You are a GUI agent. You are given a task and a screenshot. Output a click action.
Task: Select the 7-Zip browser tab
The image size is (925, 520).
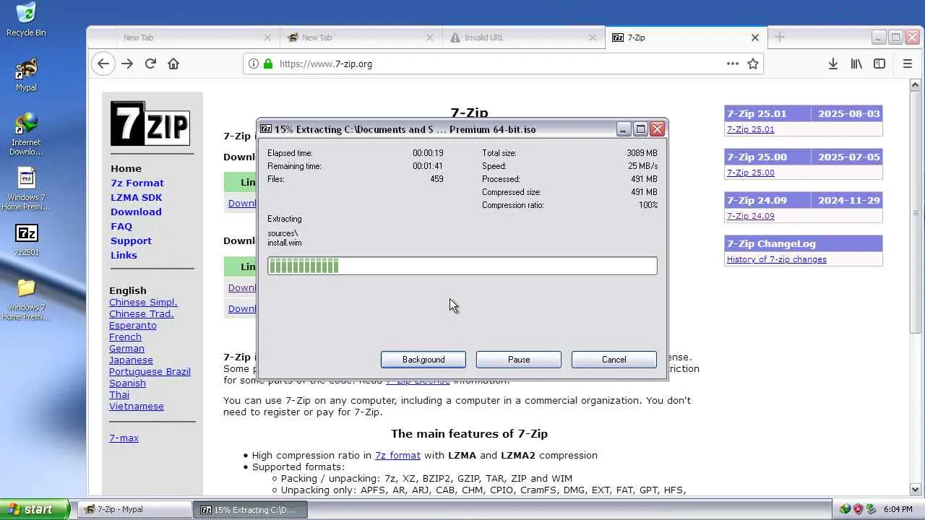click(685, 38)
